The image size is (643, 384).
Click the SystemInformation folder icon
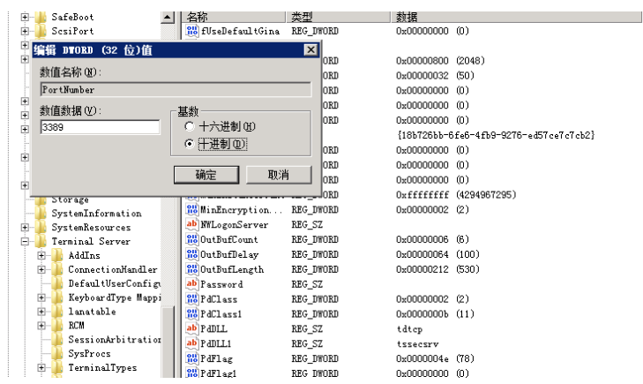click(x=41, y=214)
